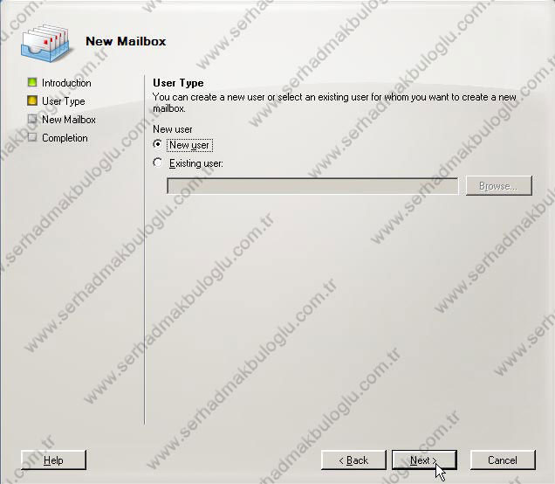Click the User Type step label in sidebar

click(64, 101)
